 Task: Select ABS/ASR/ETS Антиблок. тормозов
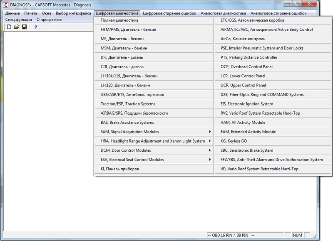click(154, 95)
